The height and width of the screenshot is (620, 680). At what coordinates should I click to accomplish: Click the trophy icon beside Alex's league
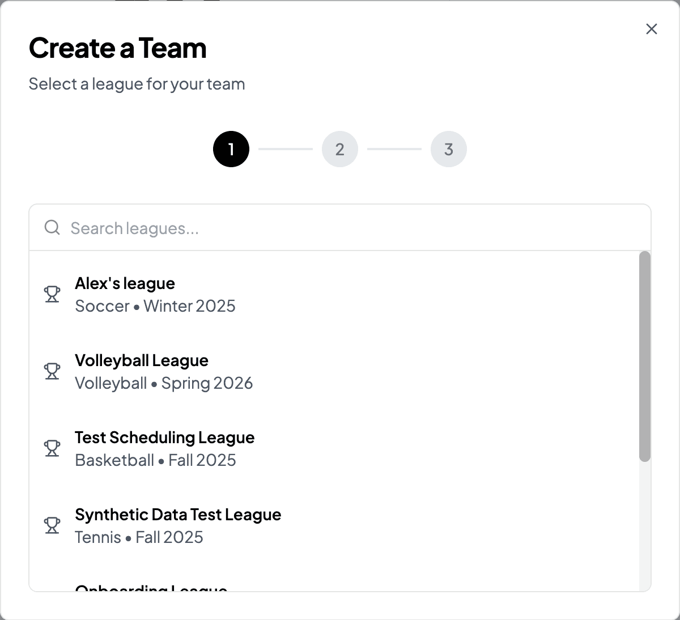pos(52,294)
